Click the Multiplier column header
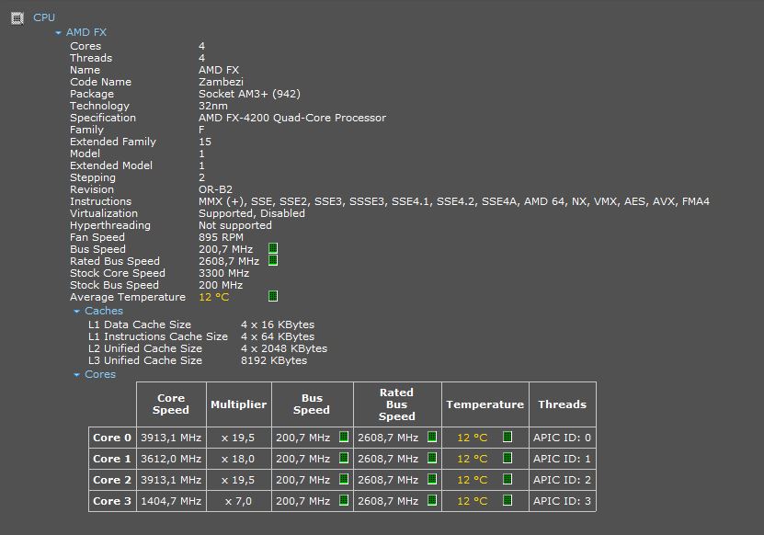This screenshot has height=535, width=764. [239, 404]
